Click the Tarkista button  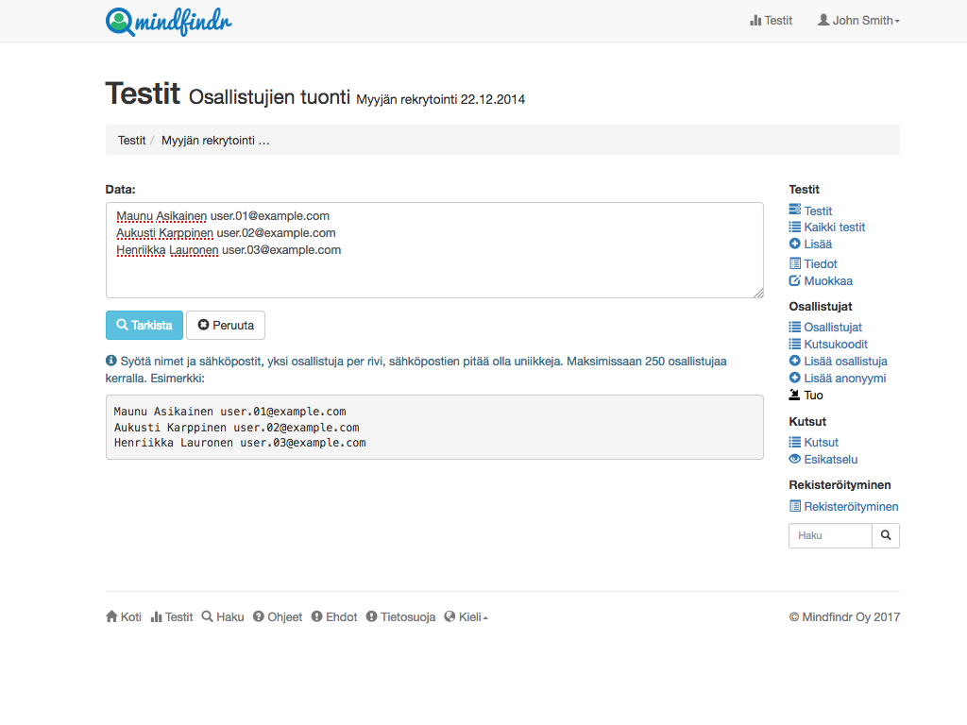144,325
